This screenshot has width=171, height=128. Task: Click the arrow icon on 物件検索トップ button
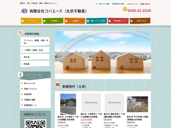coord(110,21)
